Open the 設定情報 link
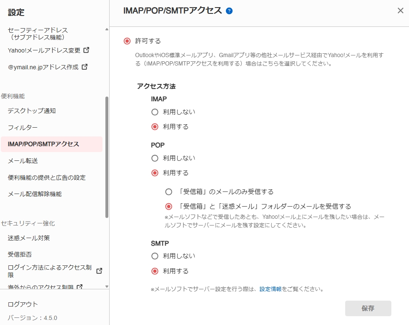409x325 pixels. click(270, 289)
